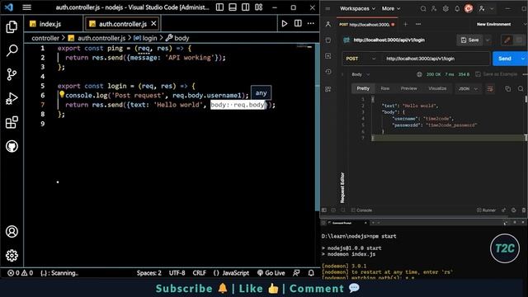The height and width of the screenshot is (297, 528).
Task: Select the auth.controller.js tab
Action: [123, 24]
